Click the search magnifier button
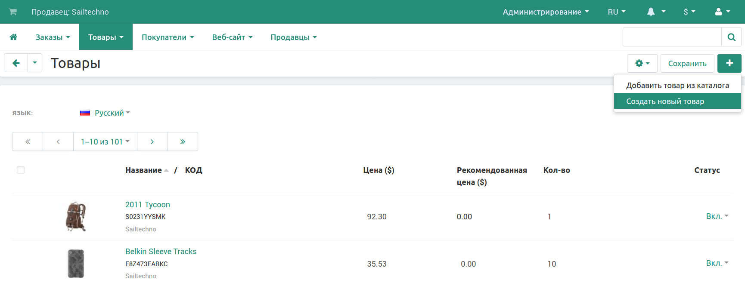 coord(731,37)
